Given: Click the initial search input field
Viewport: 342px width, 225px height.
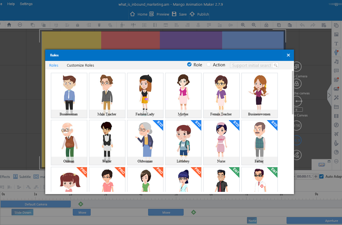Looking at the screenshot, I should click(x=252, y=65).
